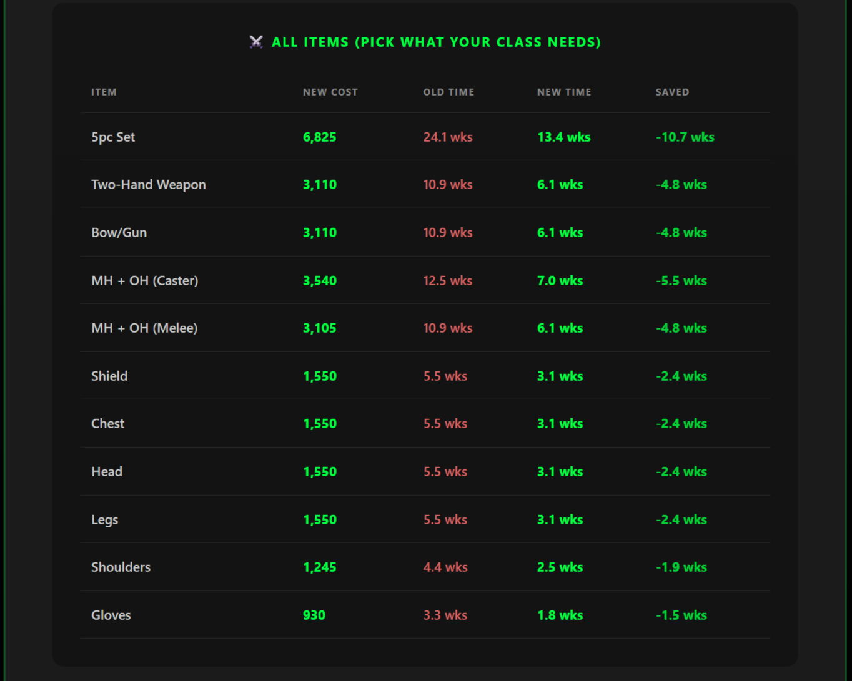Click the SAVED column header
The height and width of the screenshot is (681, 852).
tap(672, 92)
